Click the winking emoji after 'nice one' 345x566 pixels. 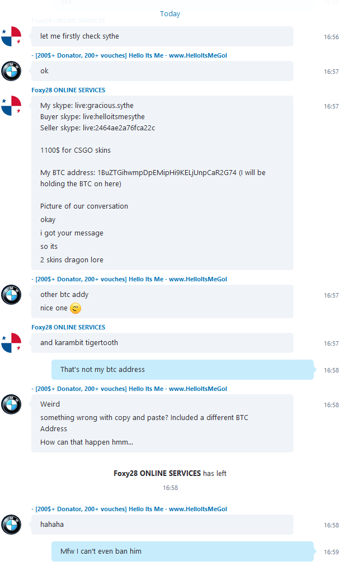coord(75,308)
